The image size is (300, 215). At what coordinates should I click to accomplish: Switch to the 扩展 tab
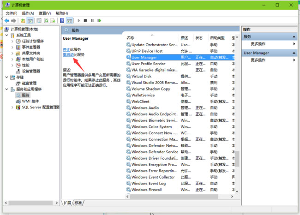point(67,203)
